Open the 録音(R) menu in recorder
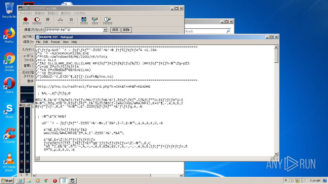 click(40, 13)
